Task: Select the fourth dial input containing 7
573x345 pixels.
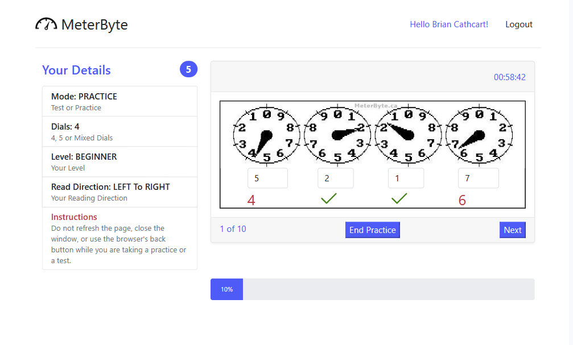Action: (x=479, y=178)
